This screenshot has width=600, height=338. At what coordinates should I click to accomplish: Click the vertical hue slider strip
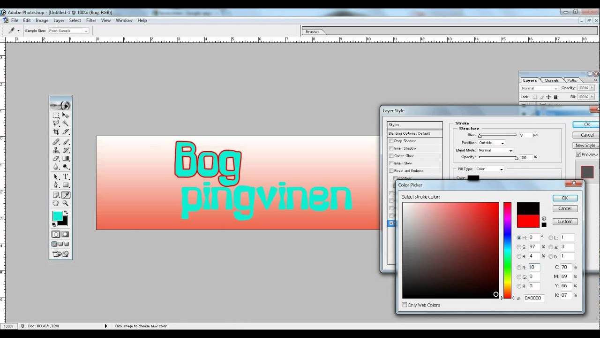(x=507, y=250)
